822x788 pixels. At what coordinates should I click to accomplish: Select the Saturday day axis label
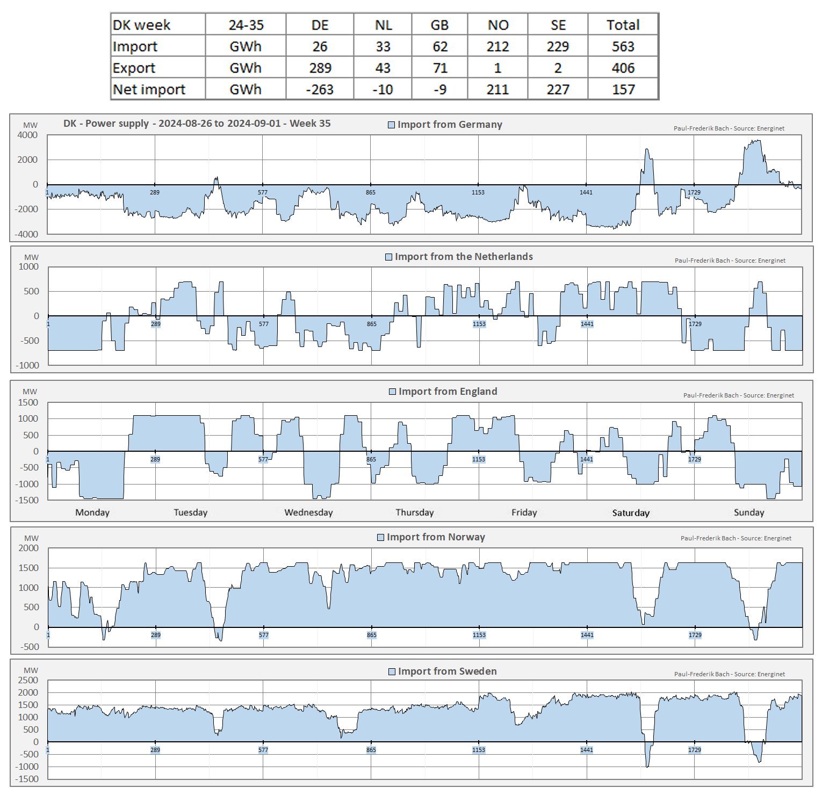click(631, 513)
